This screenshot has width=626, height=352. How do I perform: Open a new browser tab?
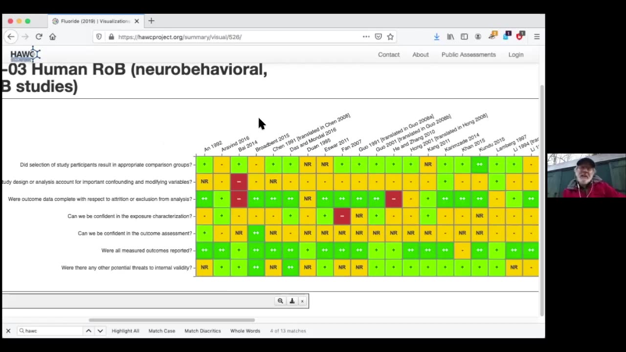151,21
